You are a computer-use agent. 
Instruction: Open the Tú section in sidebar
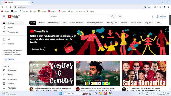pyautogui.click(x=13, y=39)
